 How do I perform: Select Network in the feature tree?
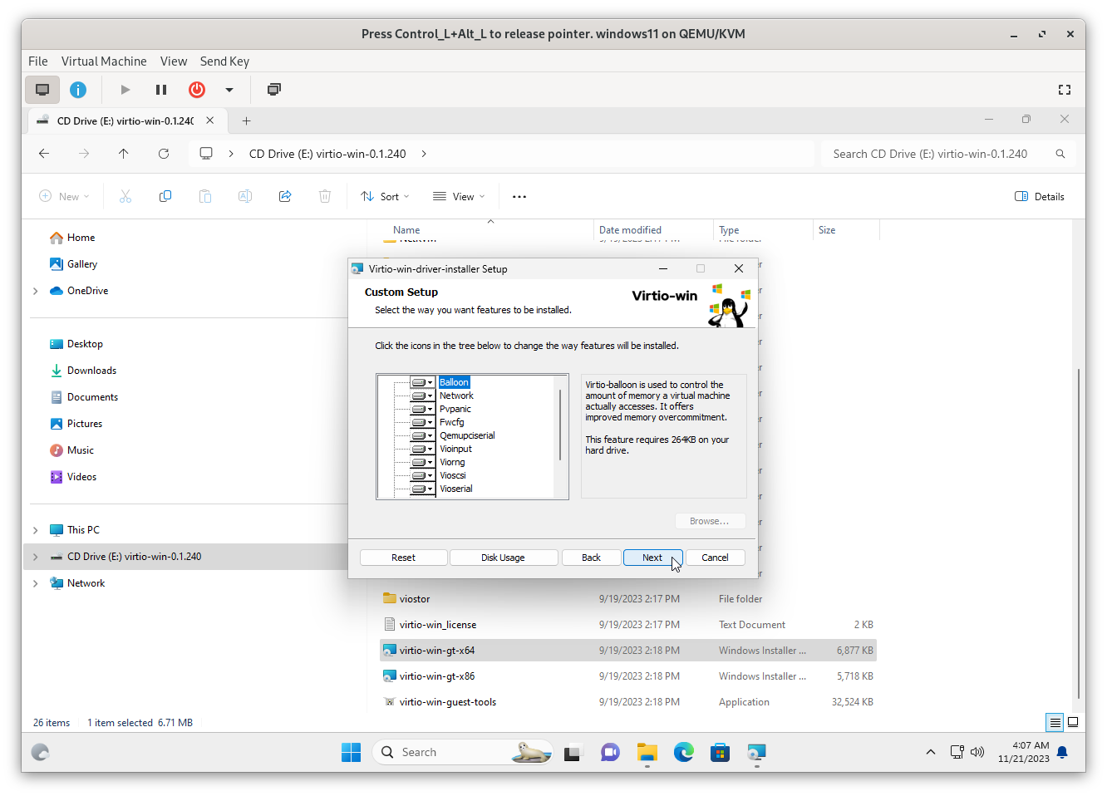(x=456, y=396)
